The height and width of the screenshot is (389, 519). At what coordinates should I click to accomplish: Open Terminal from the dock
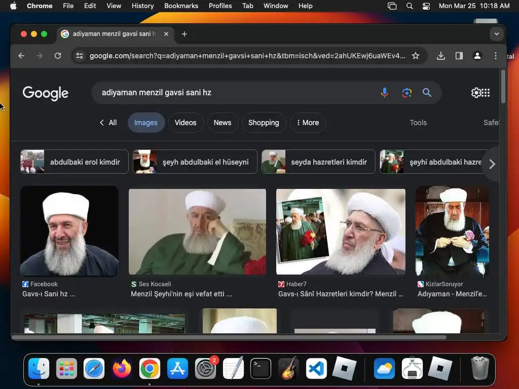point(261,369)
